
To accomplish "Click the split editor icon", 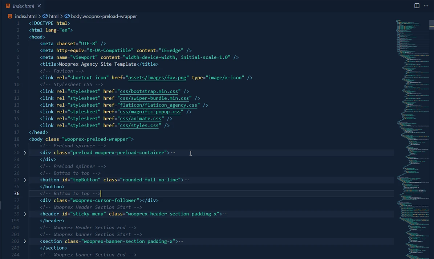I will tap(416, 5).
